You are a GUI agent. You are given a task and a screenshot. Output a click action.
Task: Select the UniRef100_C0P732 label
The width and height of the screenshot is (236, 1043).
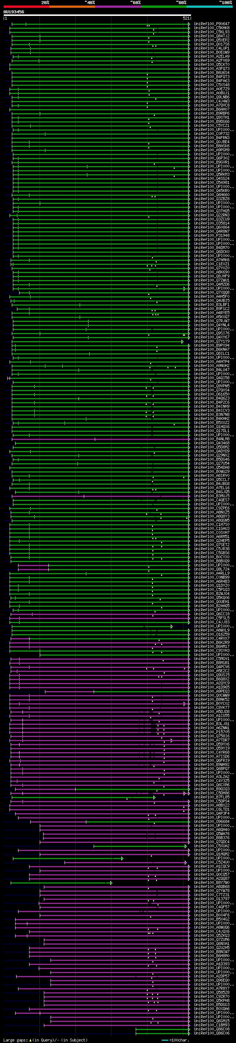(211, 134)
